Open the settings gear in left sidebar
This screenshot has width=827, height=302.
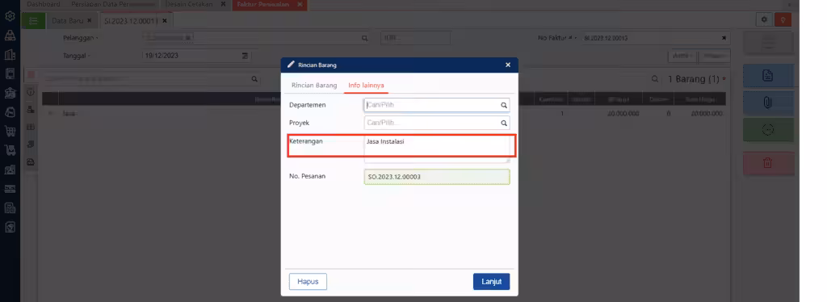click(x=10, y=16)
